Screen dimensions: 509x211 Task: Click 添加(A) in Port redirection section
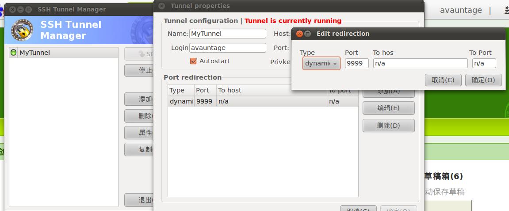389,92
